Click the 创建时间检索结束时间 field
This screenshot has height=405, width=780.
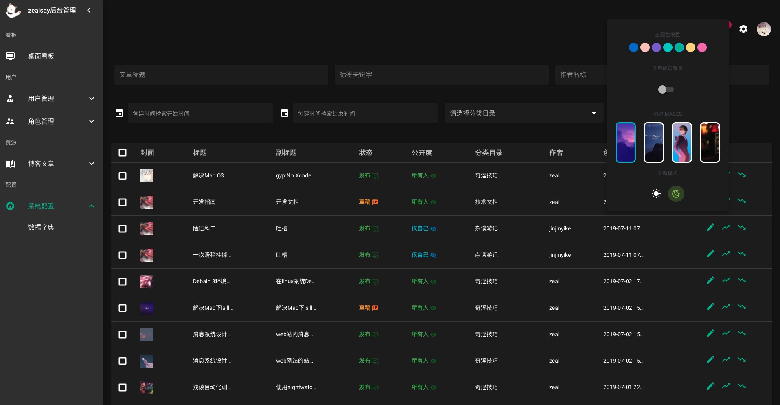click(366, 113)
